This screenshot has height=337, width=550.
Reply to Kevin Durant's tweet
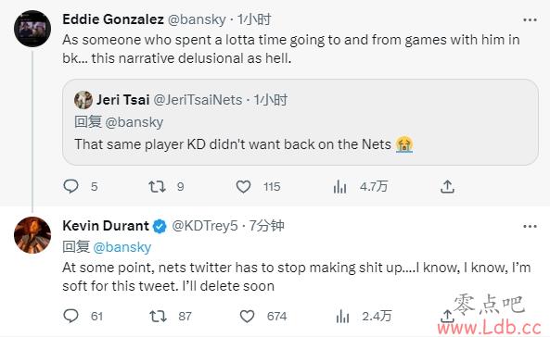(x=70, y=316)
